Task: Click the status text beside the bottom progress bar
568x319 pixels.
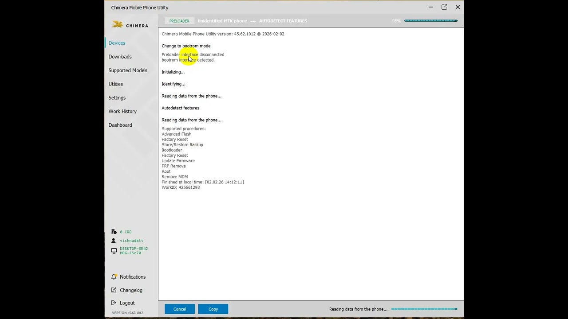Action: [x=358, y=309]
